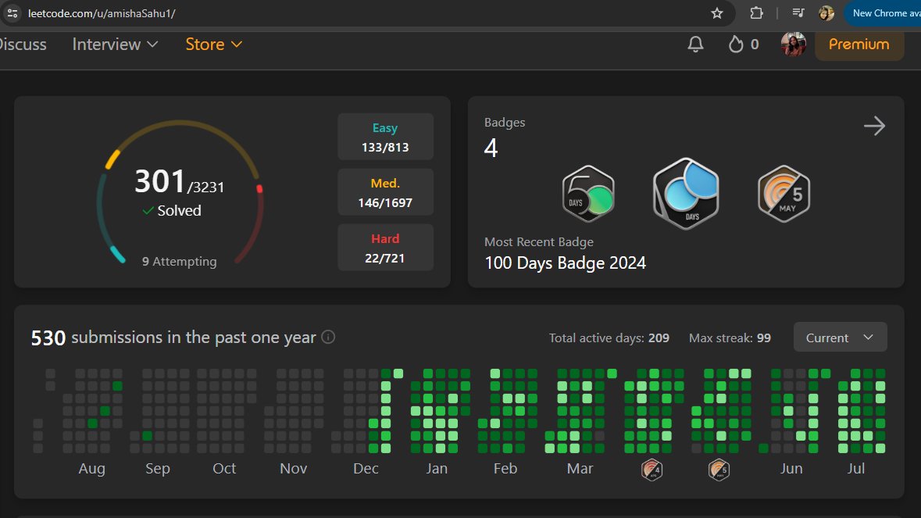Select the Med. 146/1697 stat box
The image size is (921, 518).
[x=385, y=192]
